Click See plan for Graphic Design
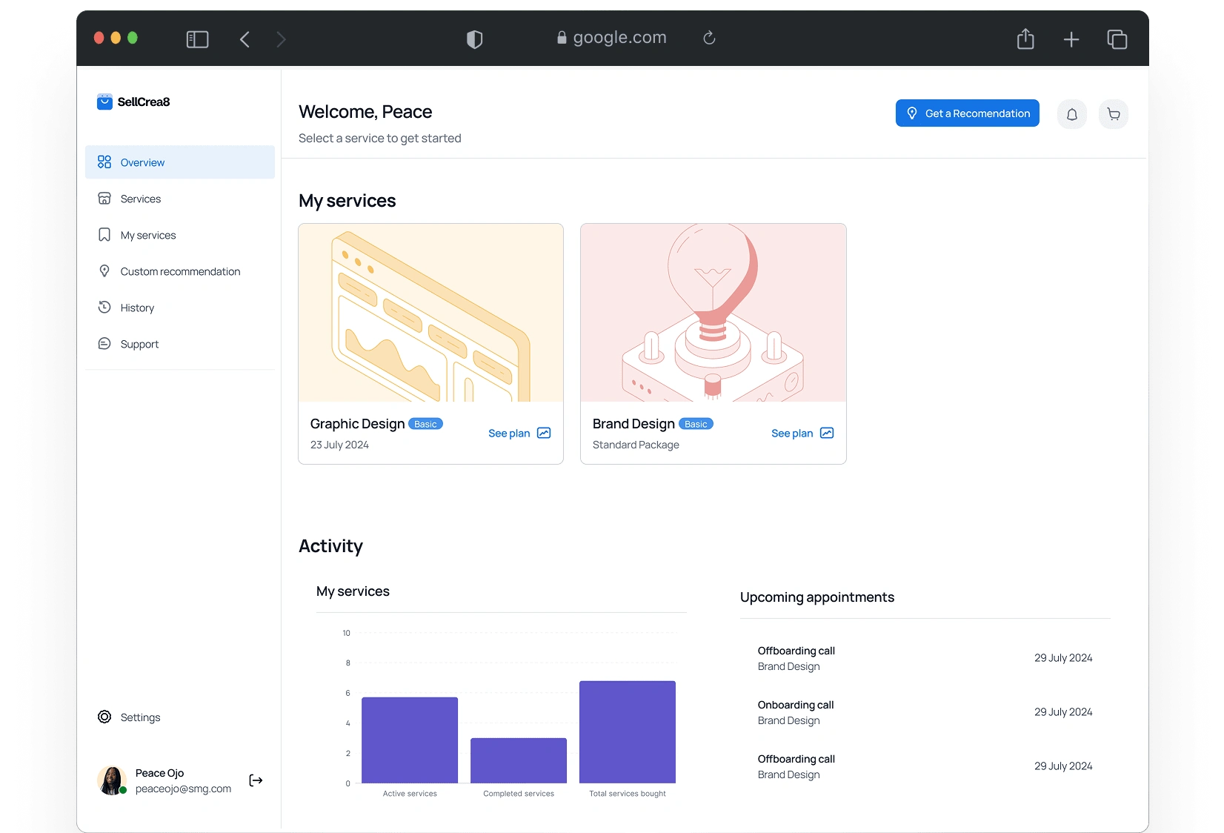This screenshot has height=833, width=1224. coord(519,434)
